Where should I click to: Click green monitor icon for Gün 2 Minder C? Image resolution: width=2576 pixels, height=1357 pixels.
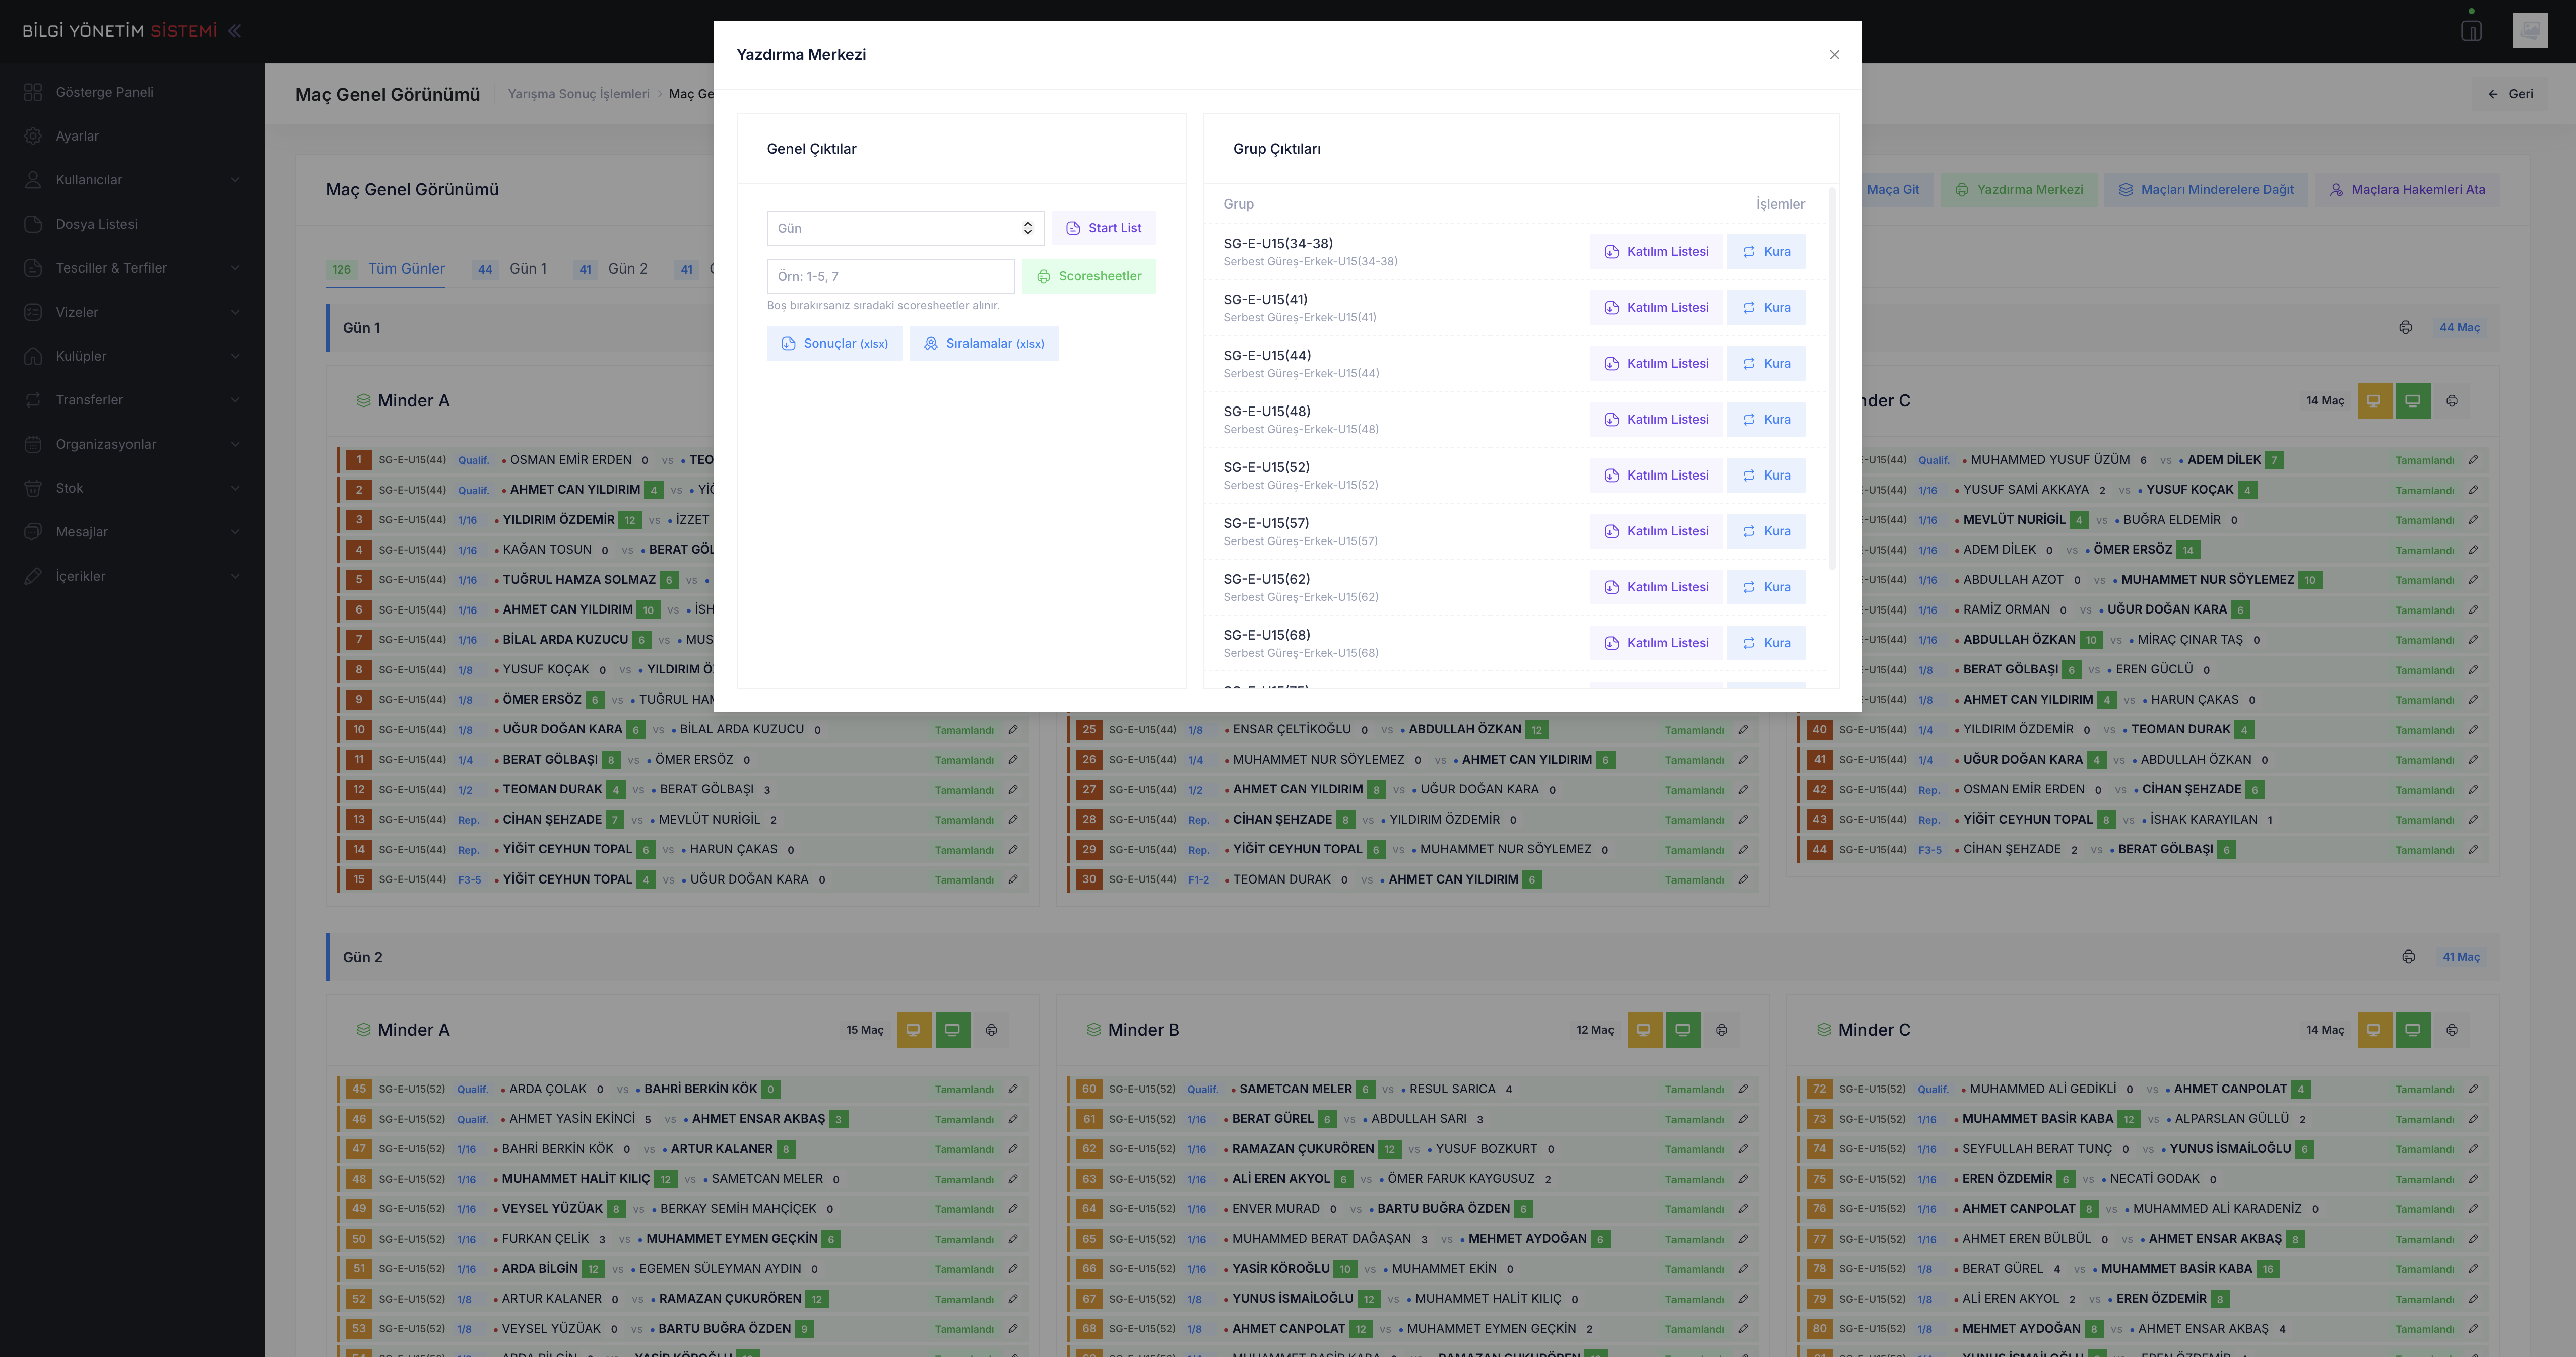tap(2413, 1030)
